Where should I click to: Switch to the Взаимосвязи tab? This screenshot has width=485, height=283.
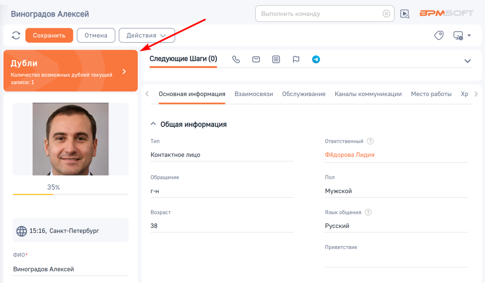254,94
